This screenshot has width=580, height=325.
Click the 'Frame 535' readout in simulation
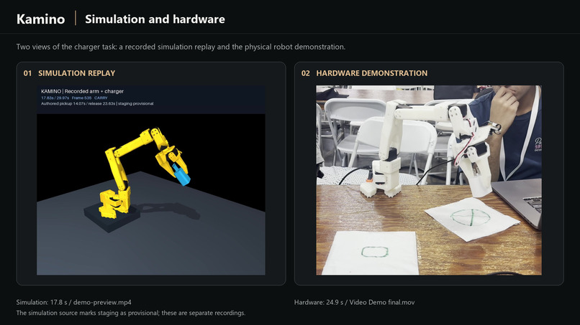tap(81, 98)
